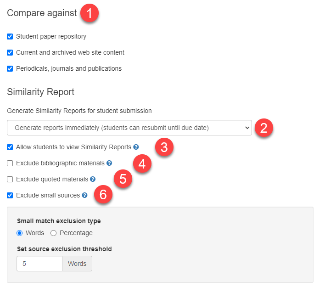This screenshot has height=287, width=319.
Task: Open the Generate reports immediately dropdown
Action: click(129, 128)
